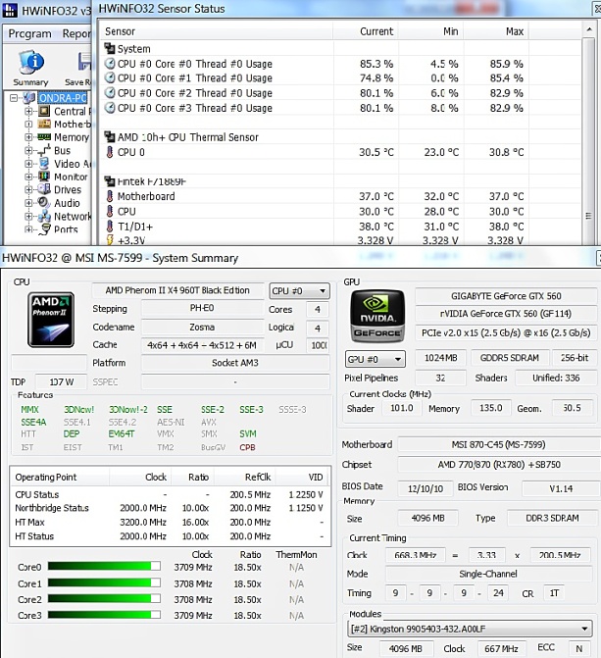Click the NVIDIA GeForce logo

pyautogui.click(x=377, y=317)
